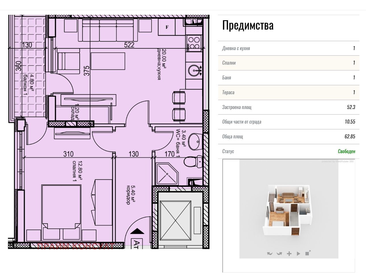
Task: Open the 3D viewer in fullscreen
Action: click(x=308, y=253)
